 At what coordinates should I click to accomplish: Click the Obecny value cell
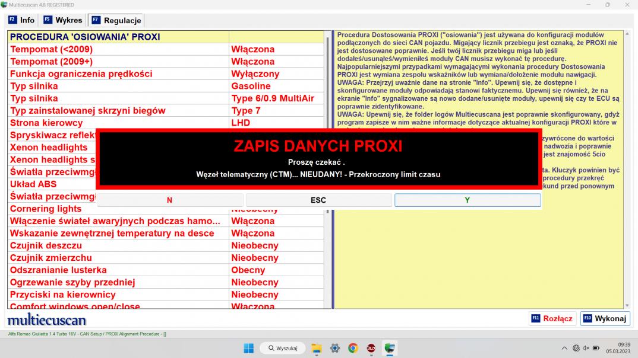276,270
